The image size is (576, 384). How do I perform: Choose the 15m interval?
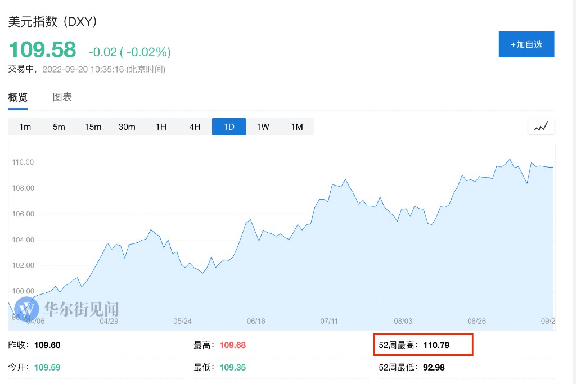coord(93,127)
